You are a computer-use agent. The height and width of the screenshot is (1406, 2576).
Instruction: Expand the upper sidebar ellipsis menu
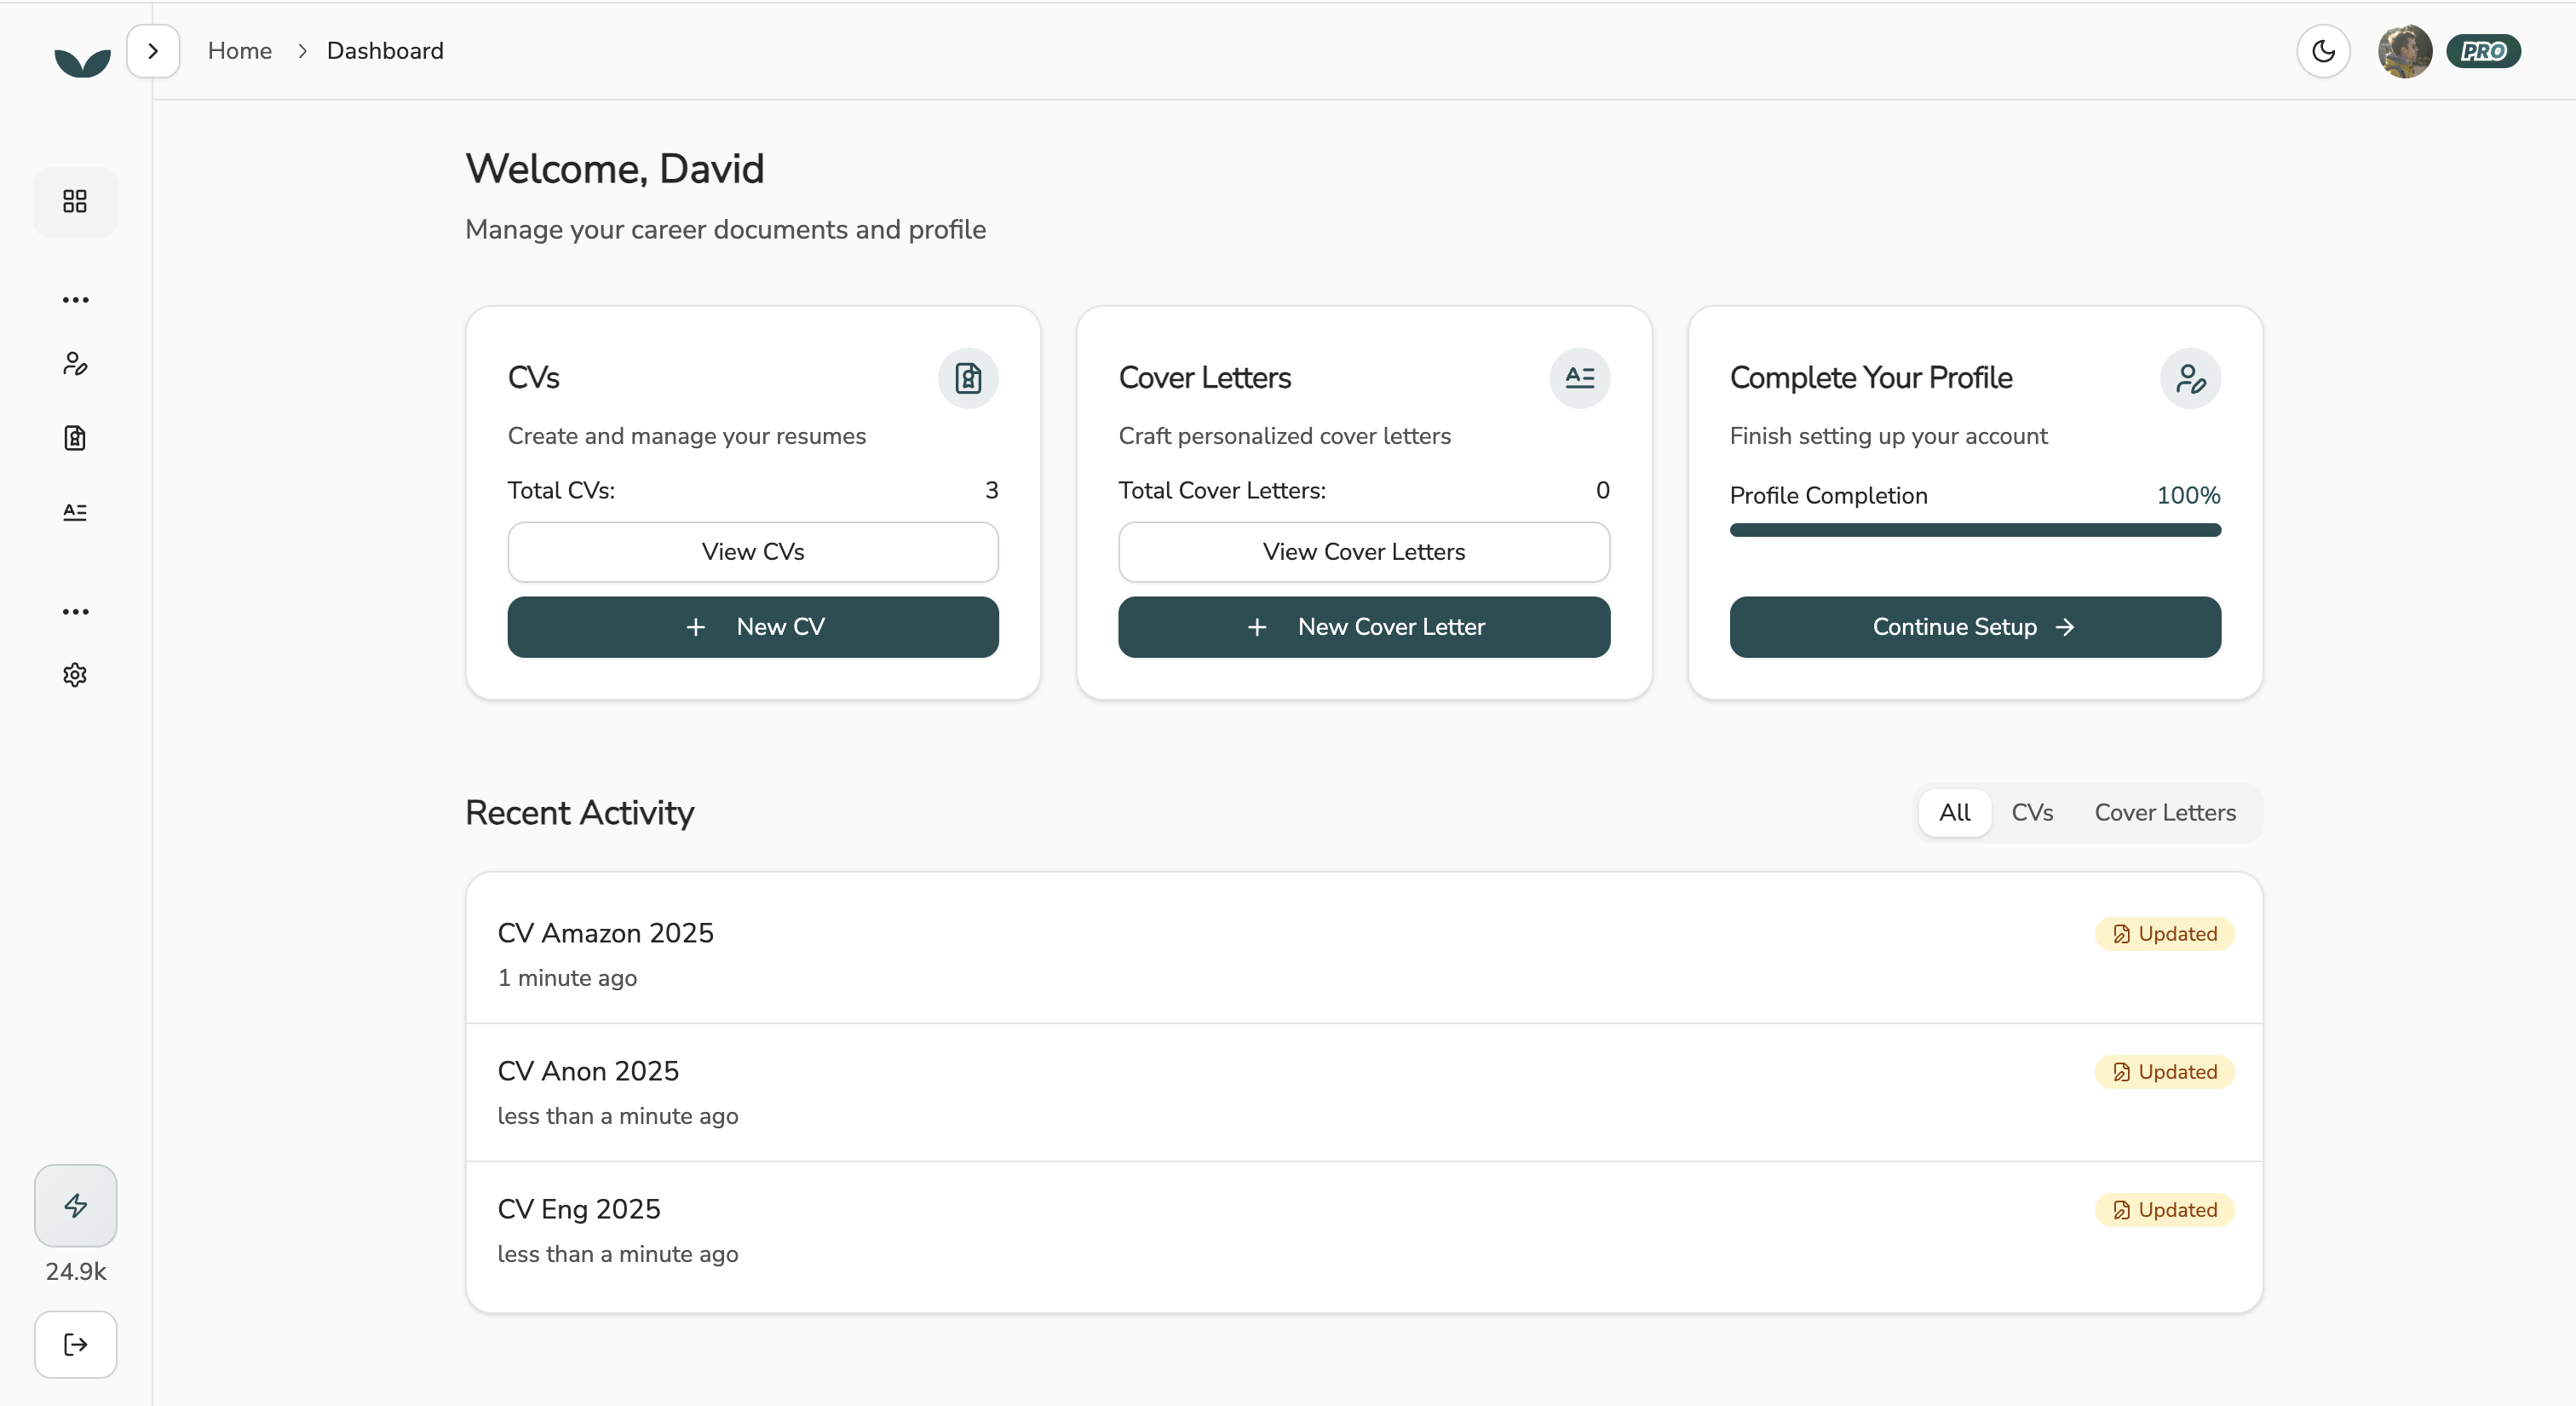tap(75, 300)
